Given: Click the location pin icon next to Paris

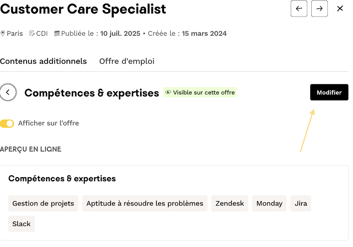Looking at the screenshot, I should 3,34.
